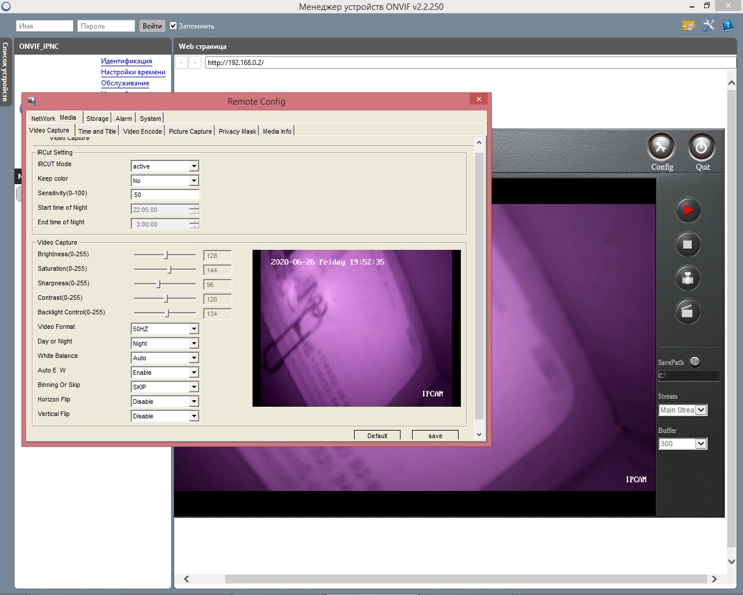Click the Quit power icon
The image size is (743, 595).
point(701,147)
